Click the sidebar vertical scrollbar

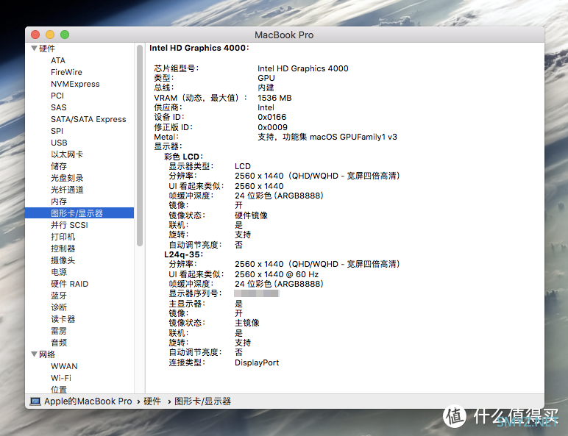[140, 146]
